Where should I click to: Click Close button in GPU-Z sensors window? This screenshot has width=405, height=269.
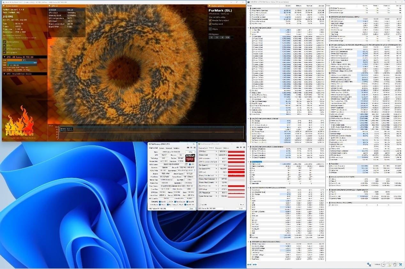pos(241,208)
